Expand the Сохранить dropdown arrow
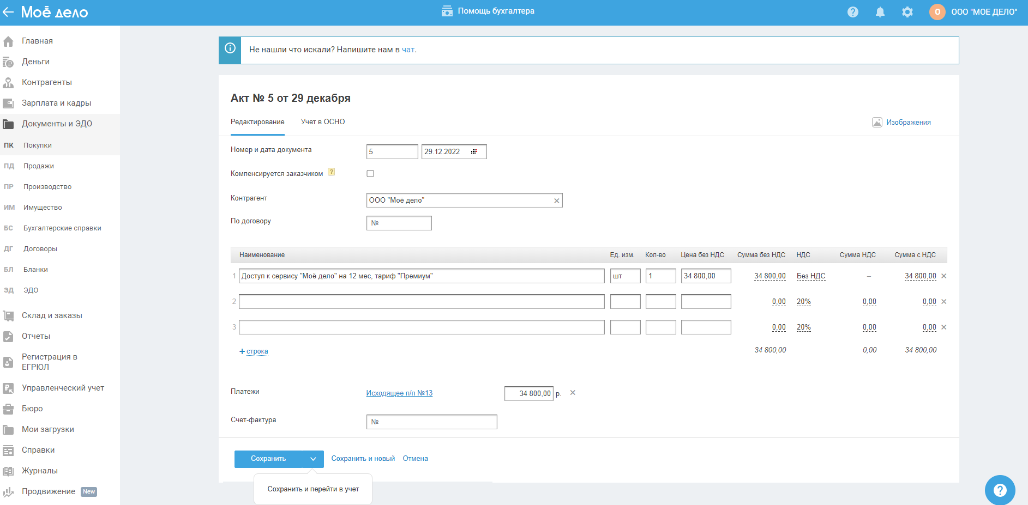Screen dimensions: 1028x505 click(313, 459)
